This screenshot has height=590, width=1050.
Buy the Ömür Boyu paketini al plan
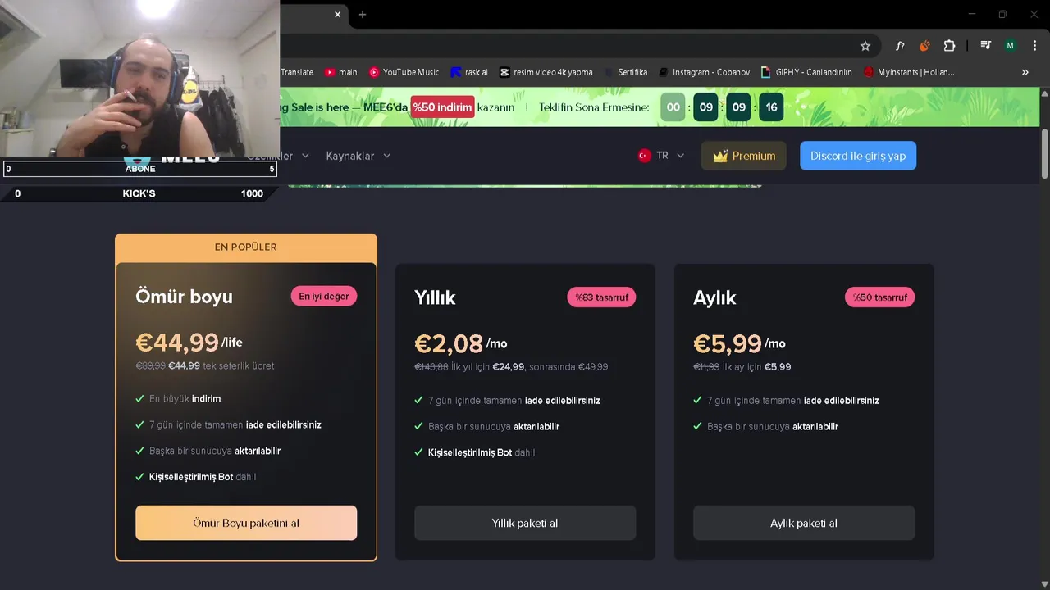(246, 523)
